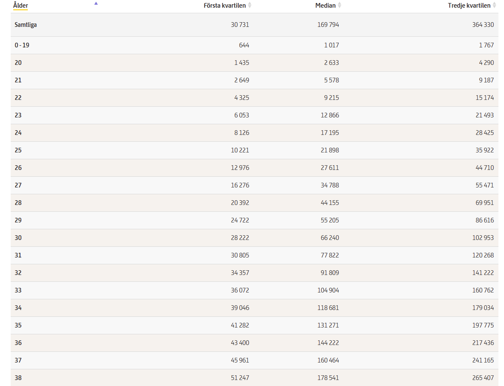The width and height of the screenshot is (504, 386).
Task: Click third quartile value 364 330
Action: [x=483, y=25]
